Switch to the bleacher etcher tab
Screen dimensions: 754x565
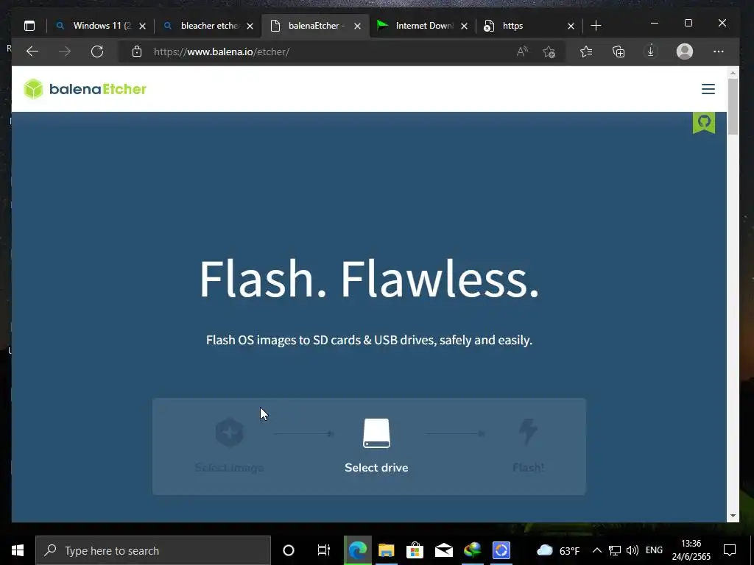coord(210,26)
